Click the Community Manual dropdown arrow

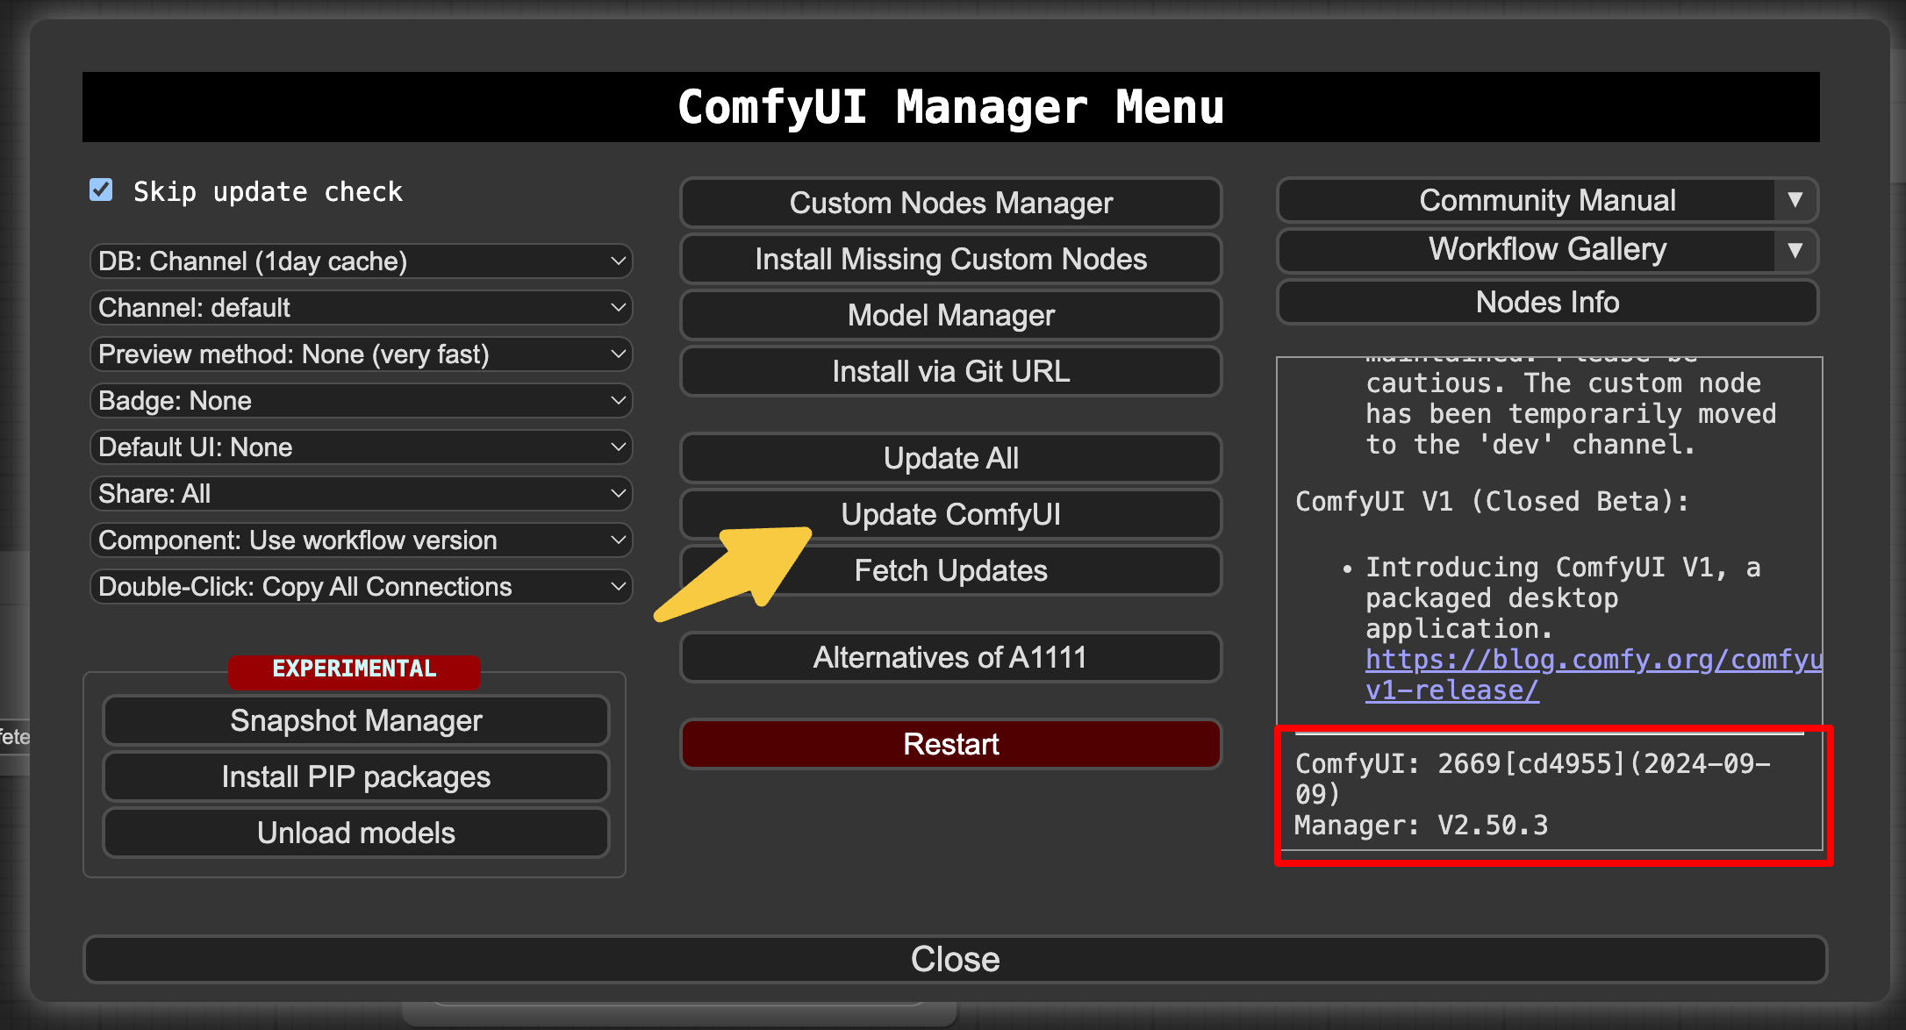pos(1795,200)
